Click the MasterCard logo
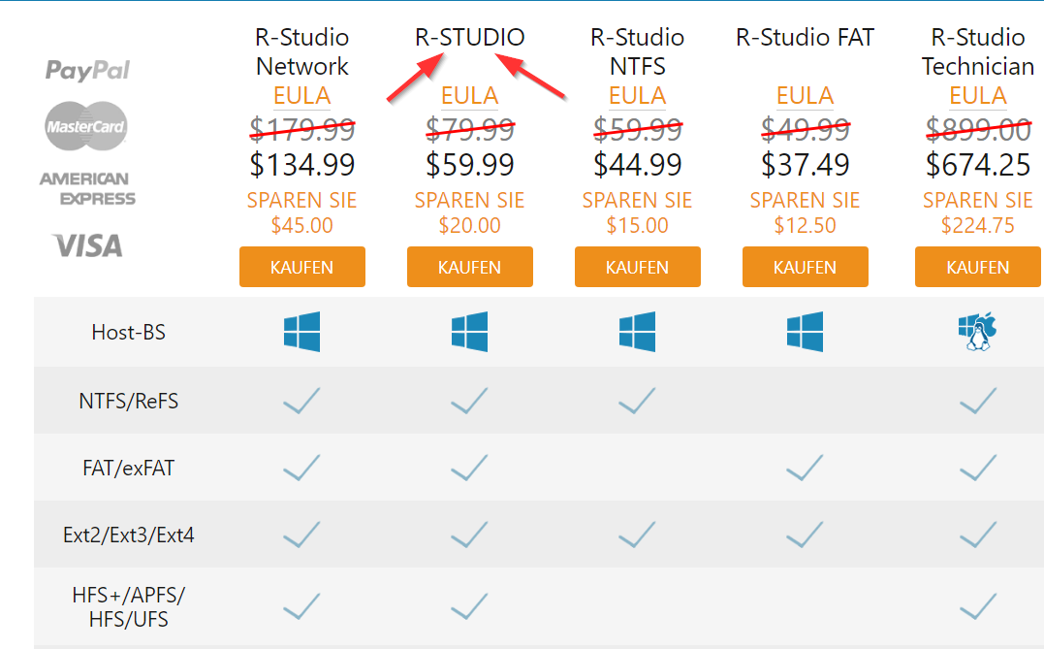 [86, 128]
